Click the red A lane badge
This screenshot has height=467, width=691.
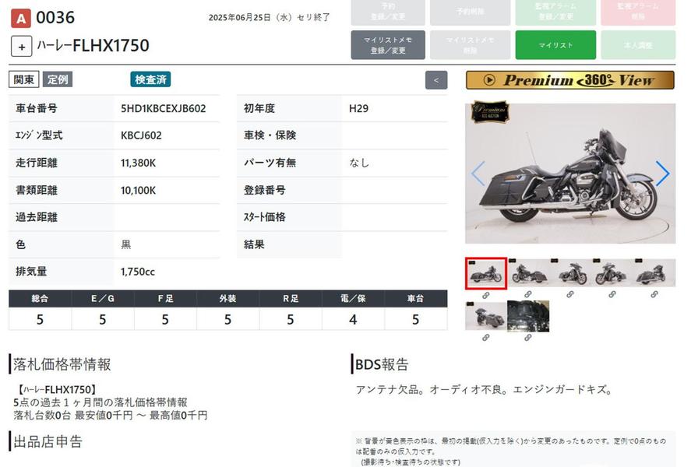coord(20,18)
